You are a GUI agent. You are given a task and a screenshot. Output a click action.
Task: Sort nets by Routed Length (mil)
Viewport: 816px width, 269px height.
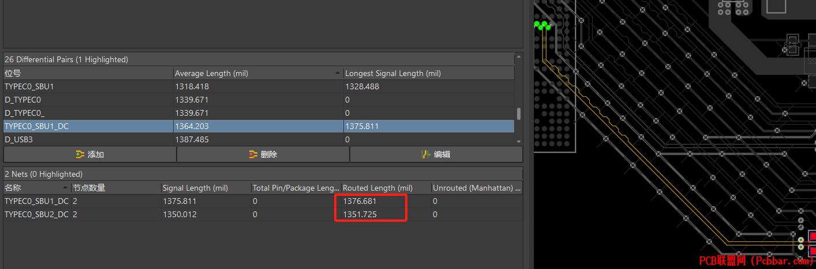point(385,188)
